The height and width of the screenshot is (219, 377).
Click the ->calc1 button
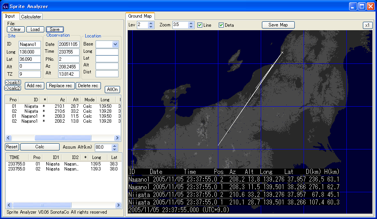click(x=13, y=83)
